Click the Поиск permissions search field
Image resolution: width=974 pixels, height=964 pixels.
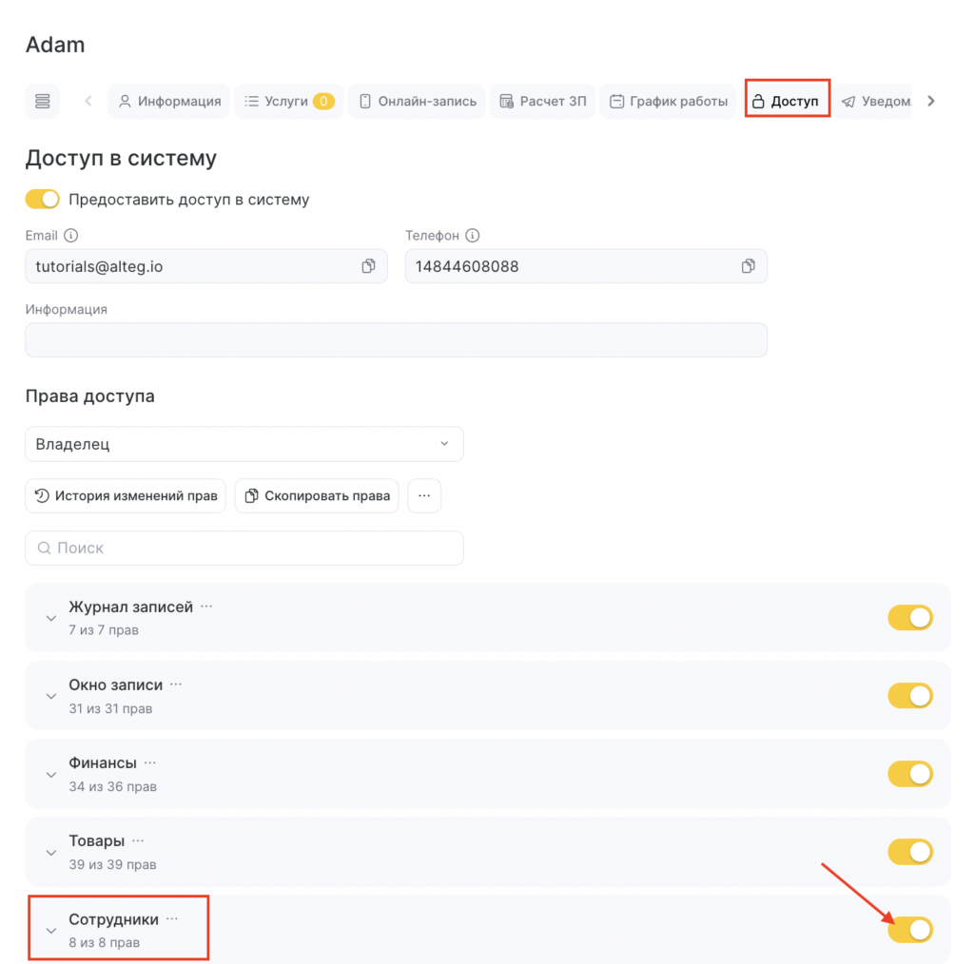pos(244,548)
